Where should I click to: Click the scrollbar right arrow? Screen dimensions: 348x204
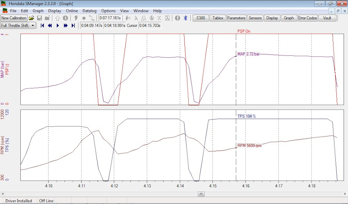[x=345, y=194]
